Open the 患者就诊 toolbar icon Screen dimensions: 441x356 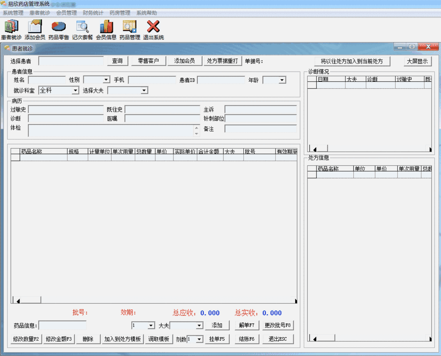point(11,29)
